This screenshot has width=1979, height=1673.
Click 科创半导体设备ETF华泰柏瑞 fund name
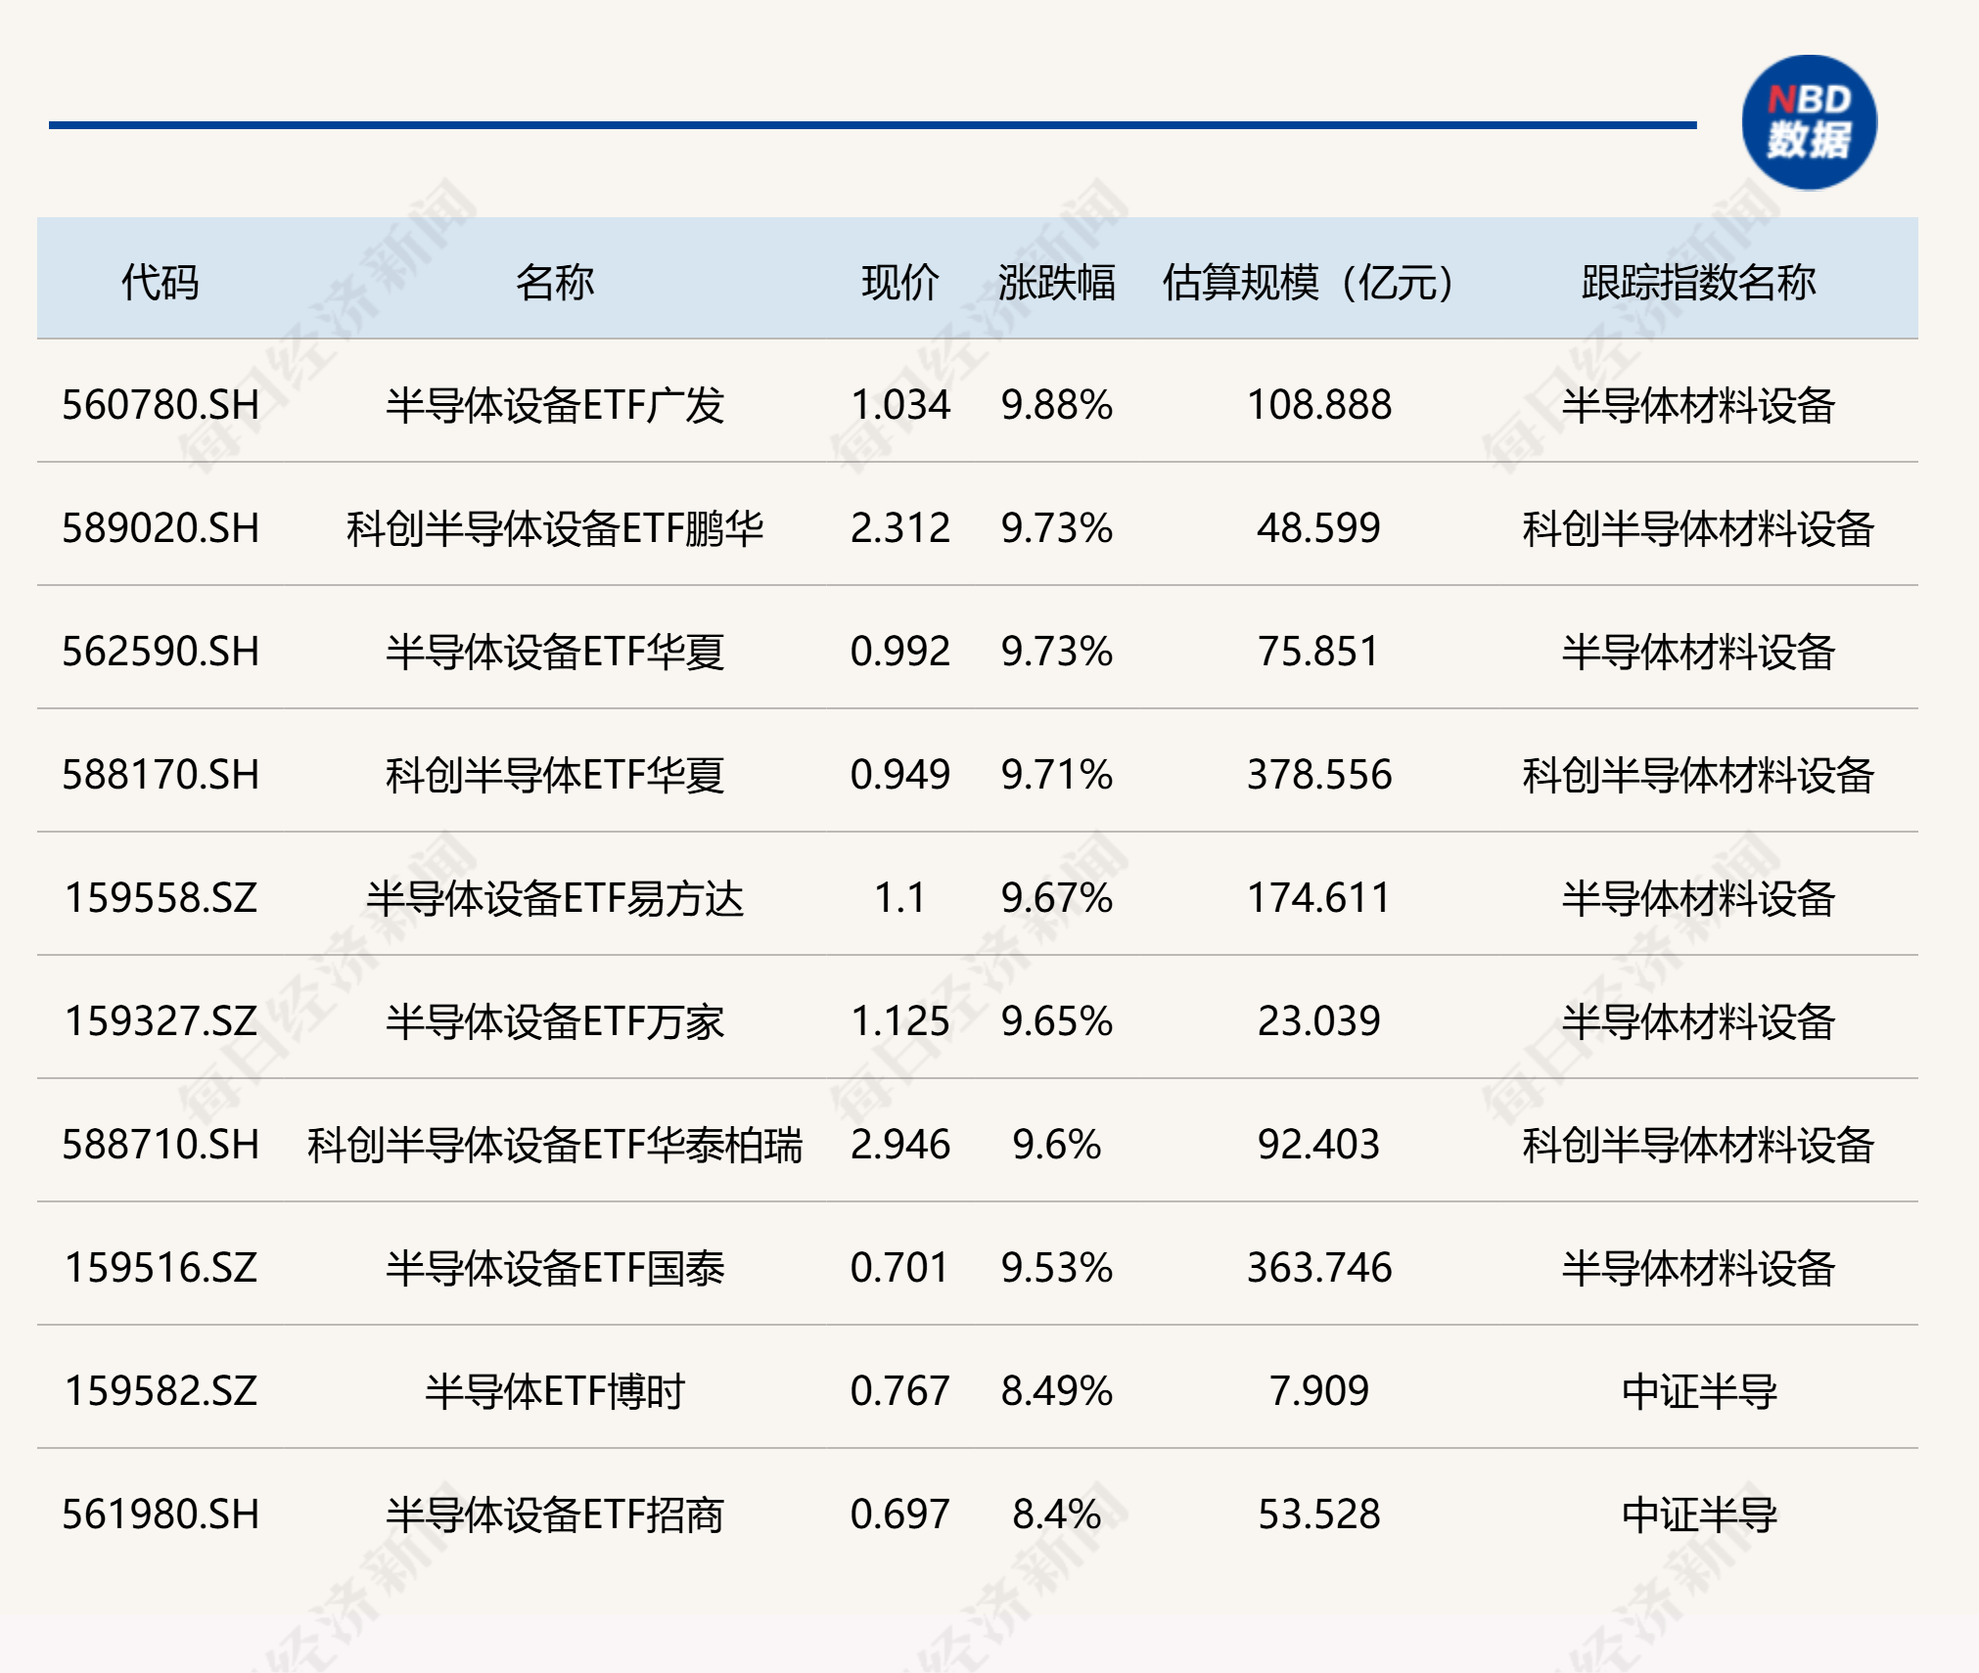pos(555,1145)
